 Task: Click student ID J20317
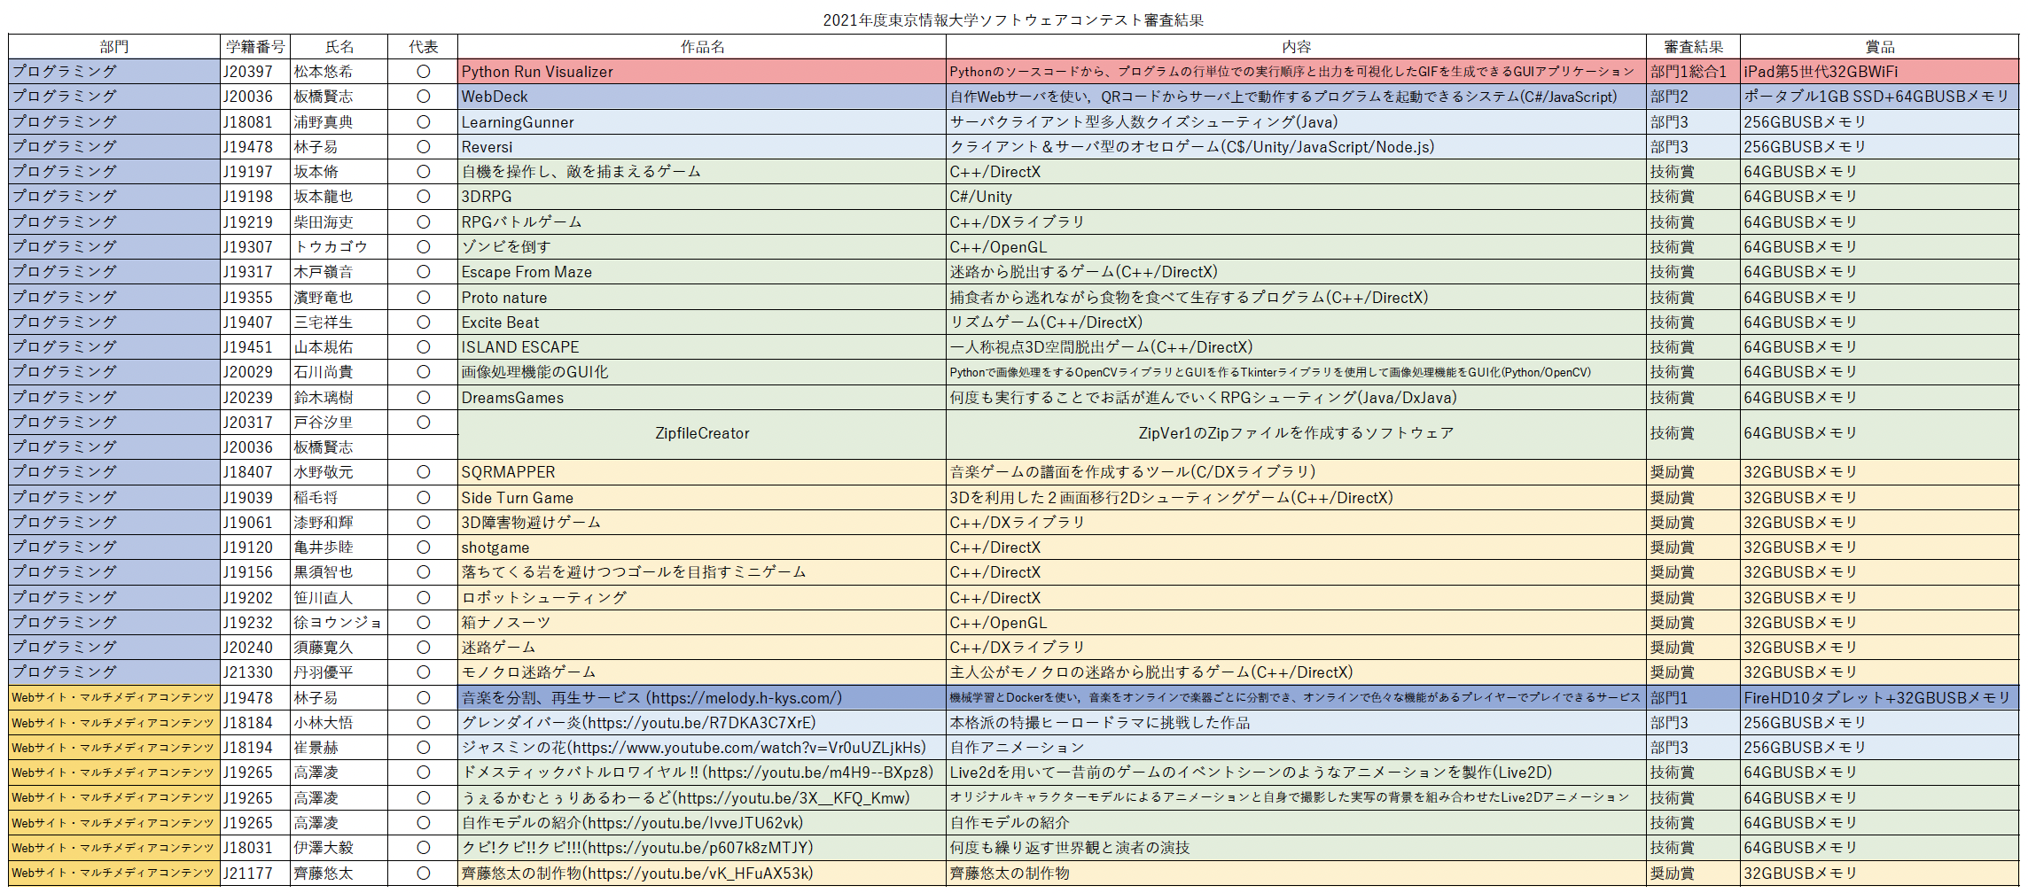[x=255, y=423]
